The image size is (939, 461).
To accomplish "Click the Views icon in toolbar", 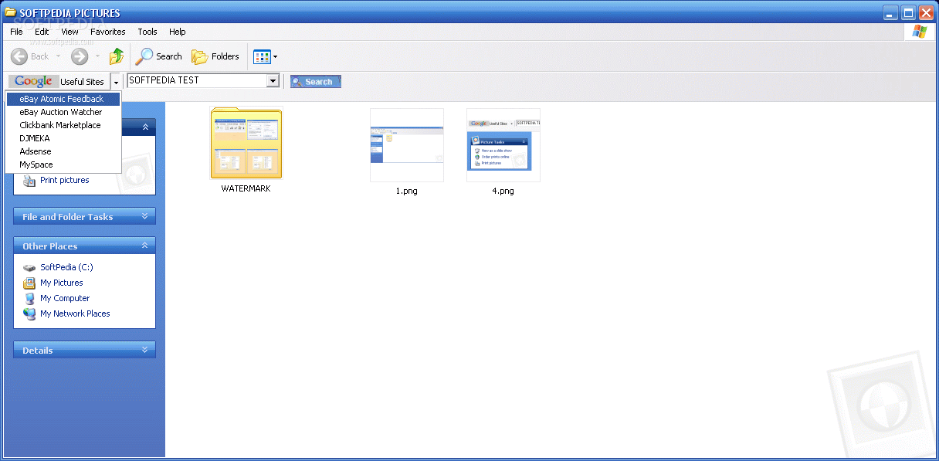I will point(262,56).
